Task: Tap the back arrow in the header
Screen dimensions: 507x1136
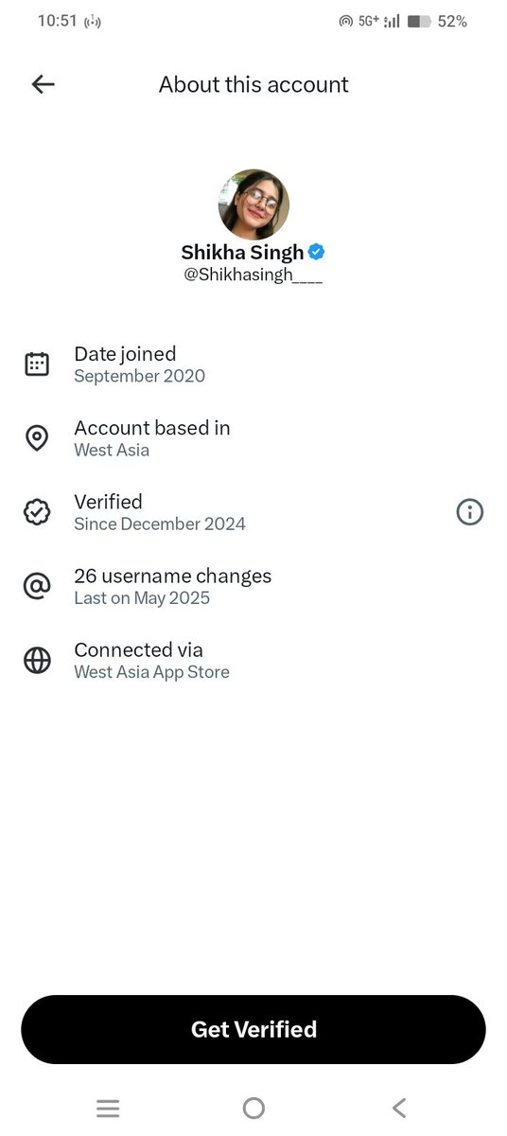Action: [x=44, y=84]
